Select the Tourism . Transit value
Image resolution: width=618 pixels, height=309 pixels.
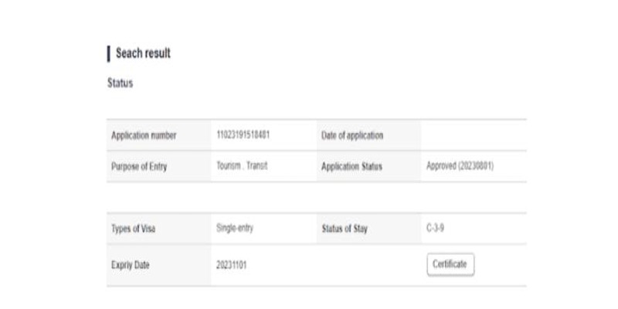(242, 166)
